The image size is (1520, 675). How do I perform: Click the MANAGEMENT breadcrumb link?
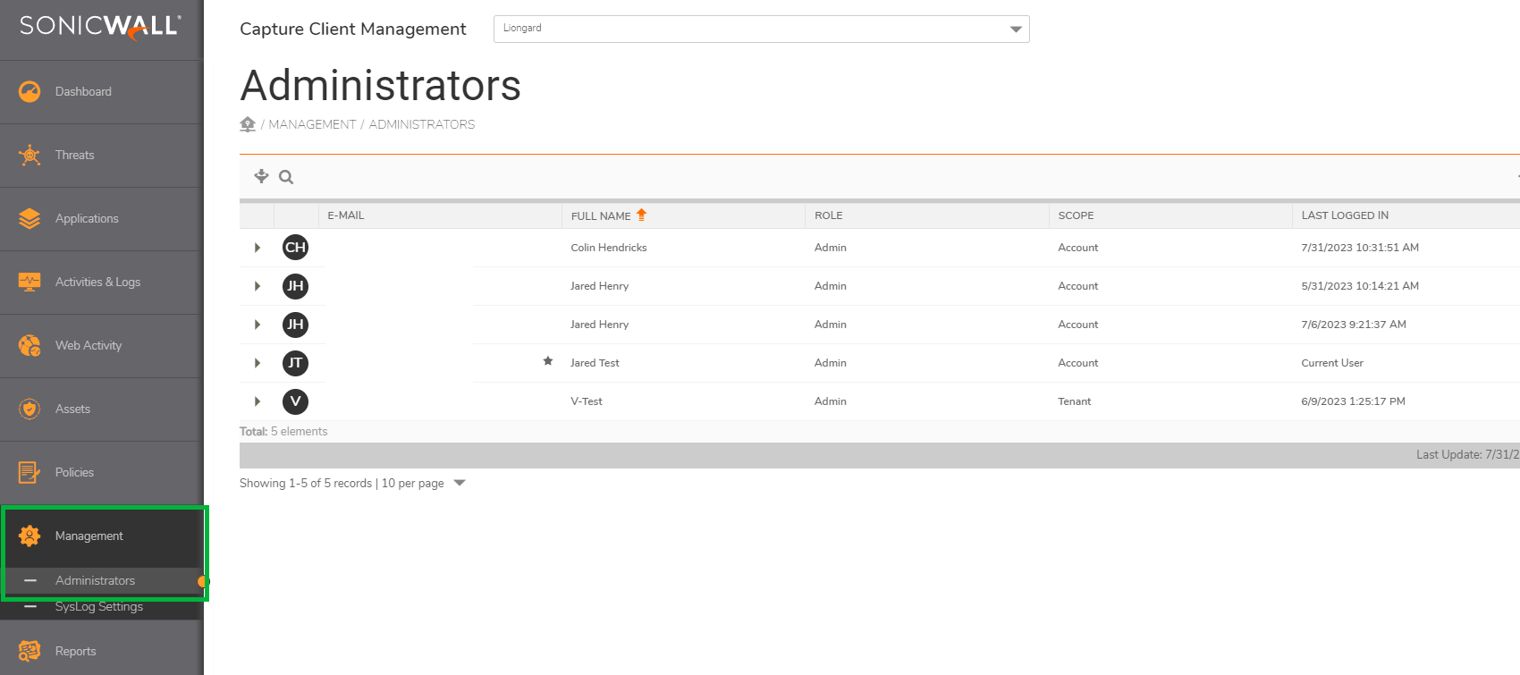pos(312,124)
